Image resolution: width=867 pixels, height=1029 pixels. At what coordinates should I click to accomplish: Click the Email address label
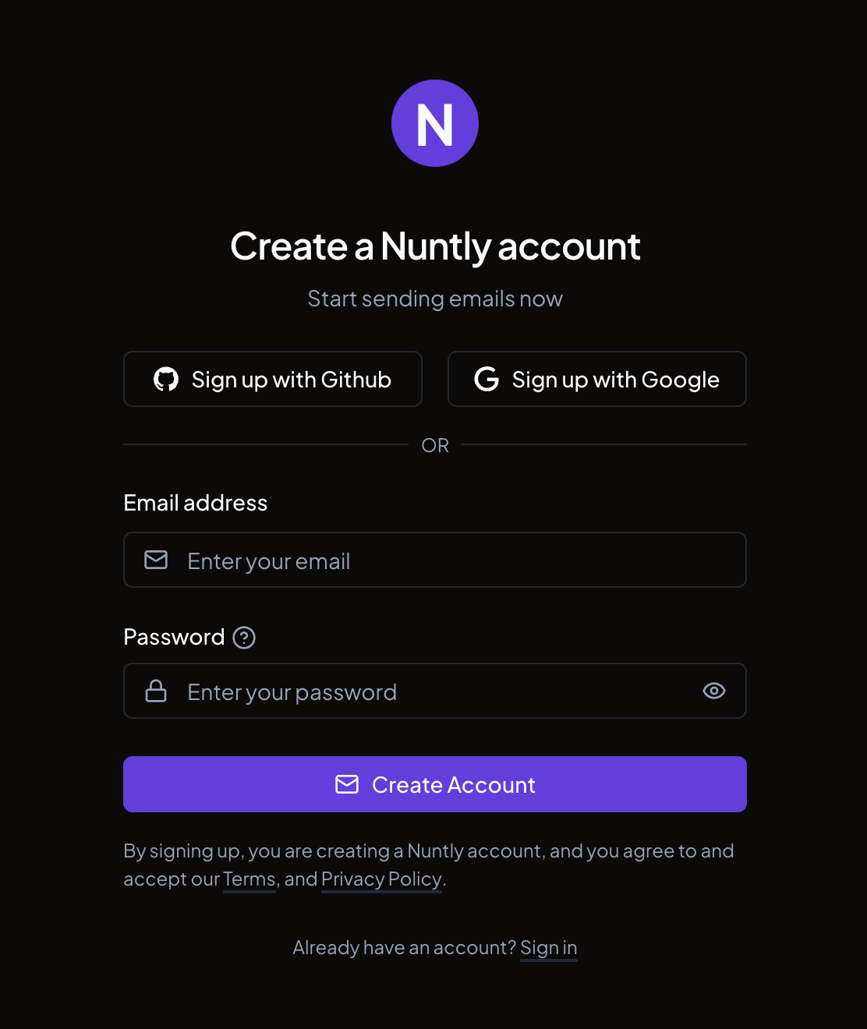195,503
